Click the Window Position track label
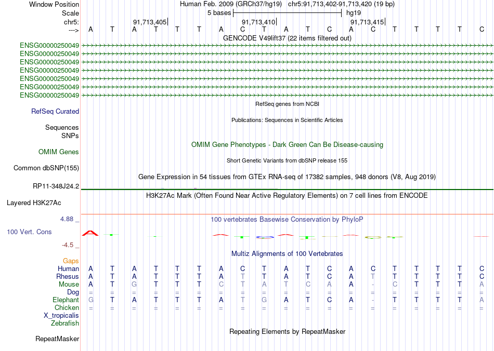This screenshot has height=351, width=494. point(54,4)
